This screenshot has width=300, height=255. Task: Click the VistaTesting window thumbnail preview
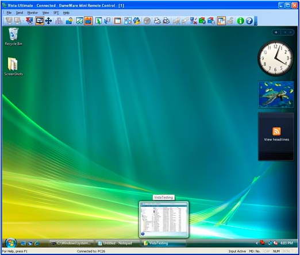164,219
